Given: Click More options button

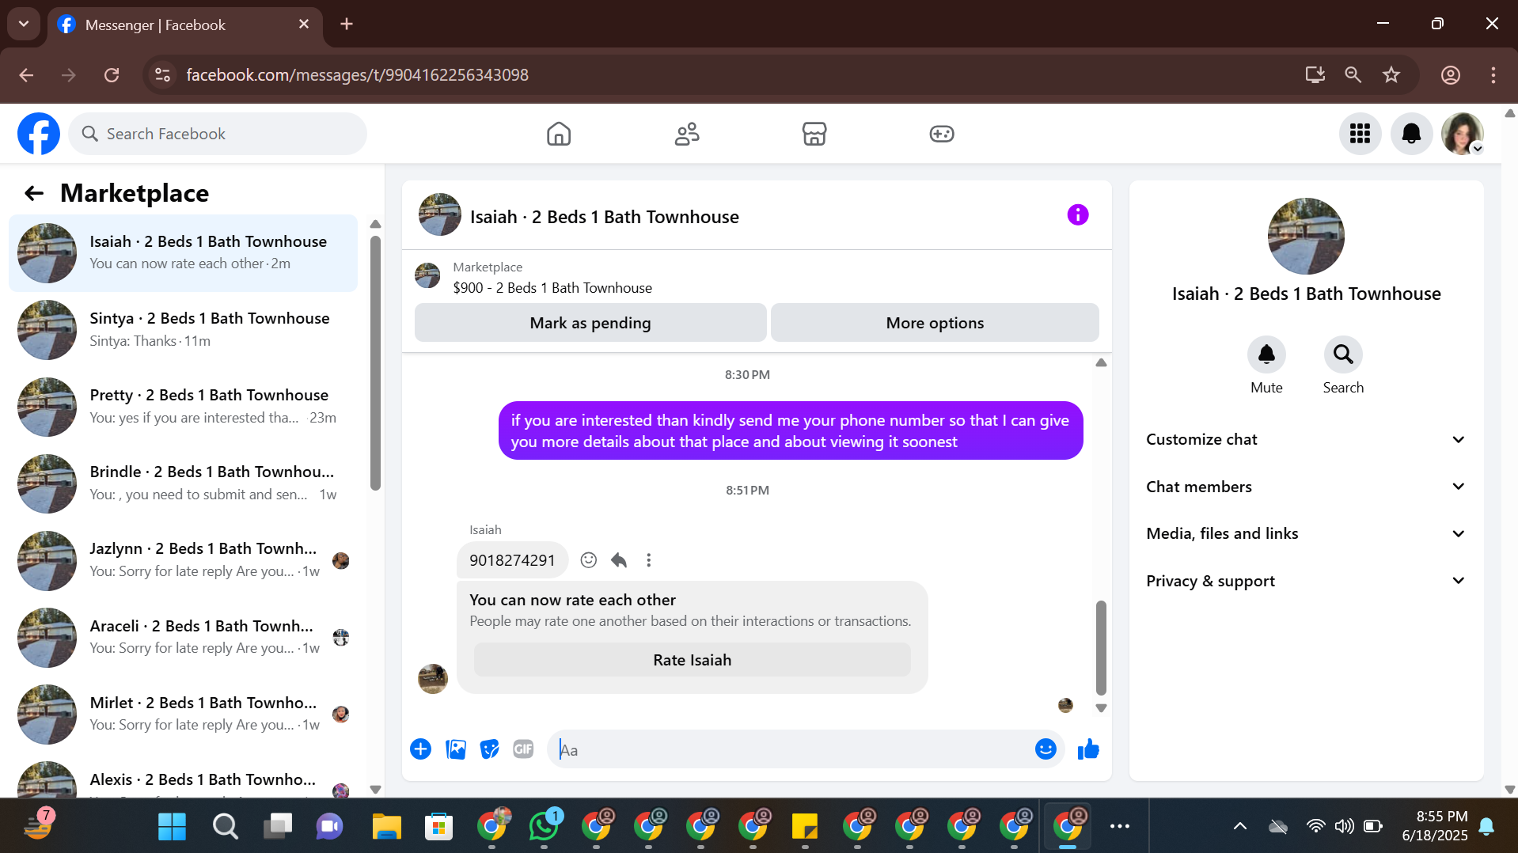Looking at the screenshot, I should (x=935, y=323).
